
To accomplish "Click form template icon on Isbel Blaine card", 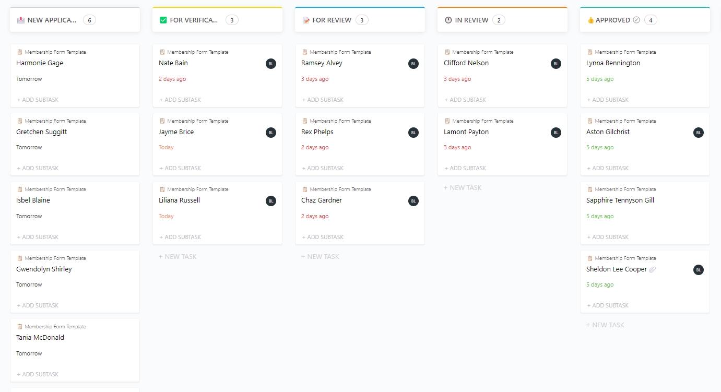I will (x=20, y=189).
